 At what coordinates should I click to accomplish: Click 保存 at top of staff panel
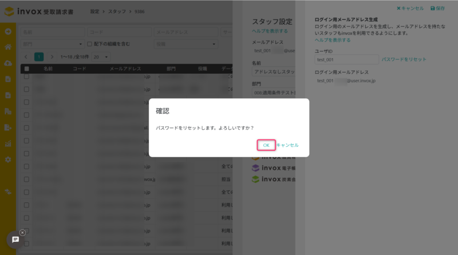(437, 8)
